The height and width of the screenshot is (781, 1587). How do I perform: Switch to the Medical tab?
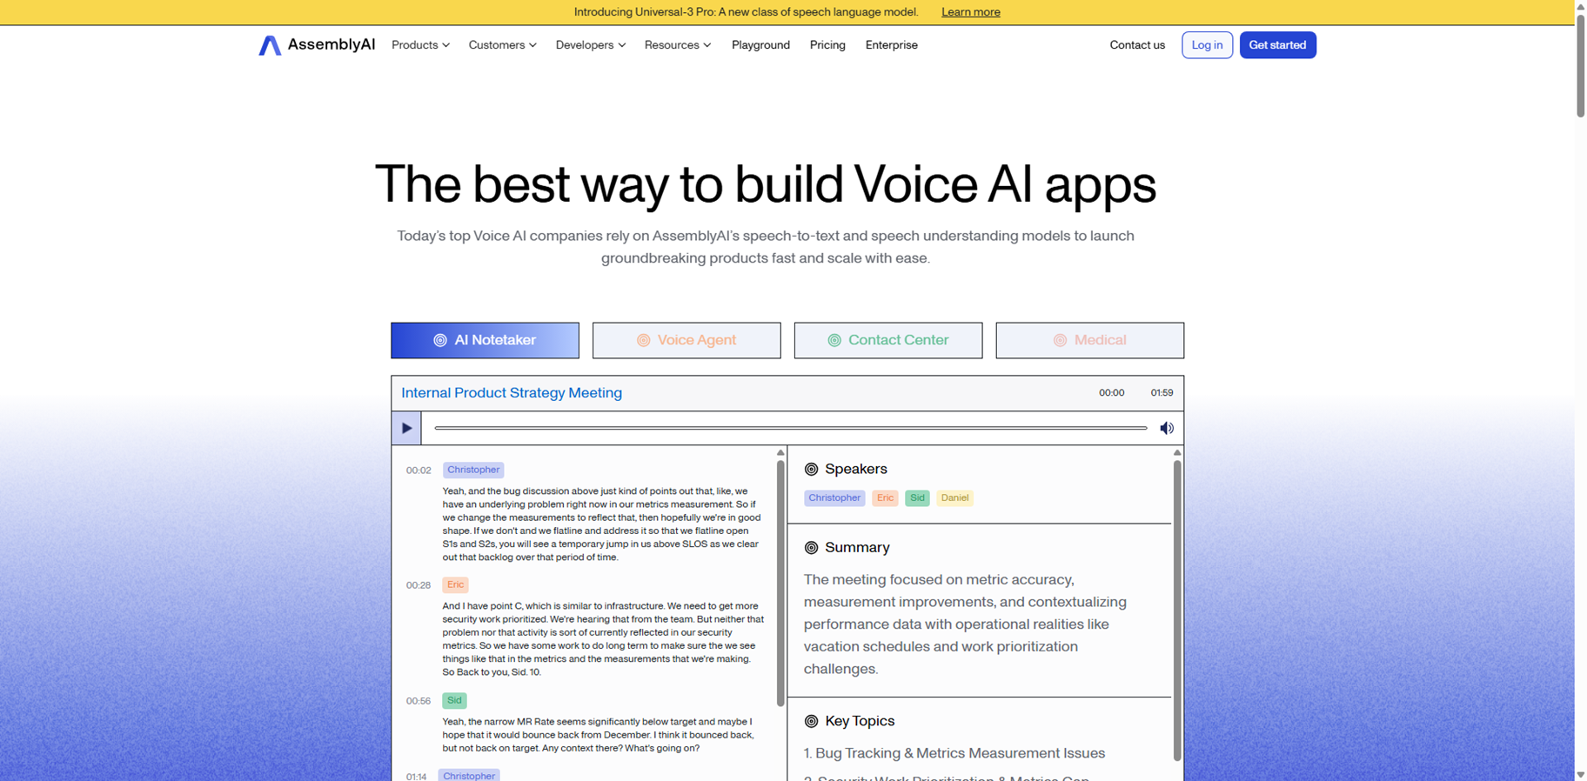(x=1090, y=341)
